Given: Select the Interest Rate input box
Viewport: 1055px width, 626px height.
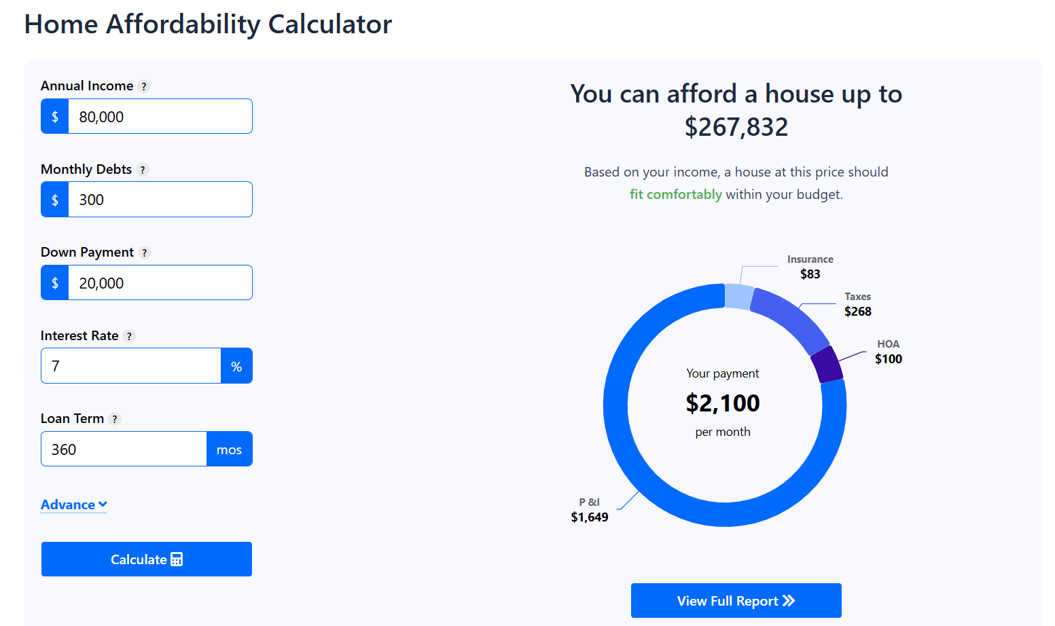Looking at the screenshot, I should click(129, 365).
